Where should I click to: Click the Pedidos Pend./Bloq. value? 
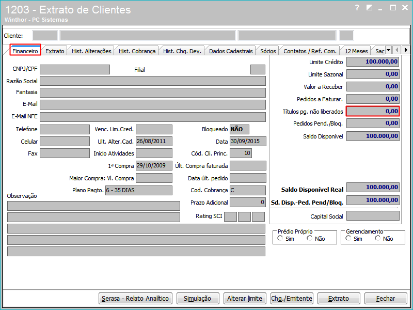click(x=373, y=123)
